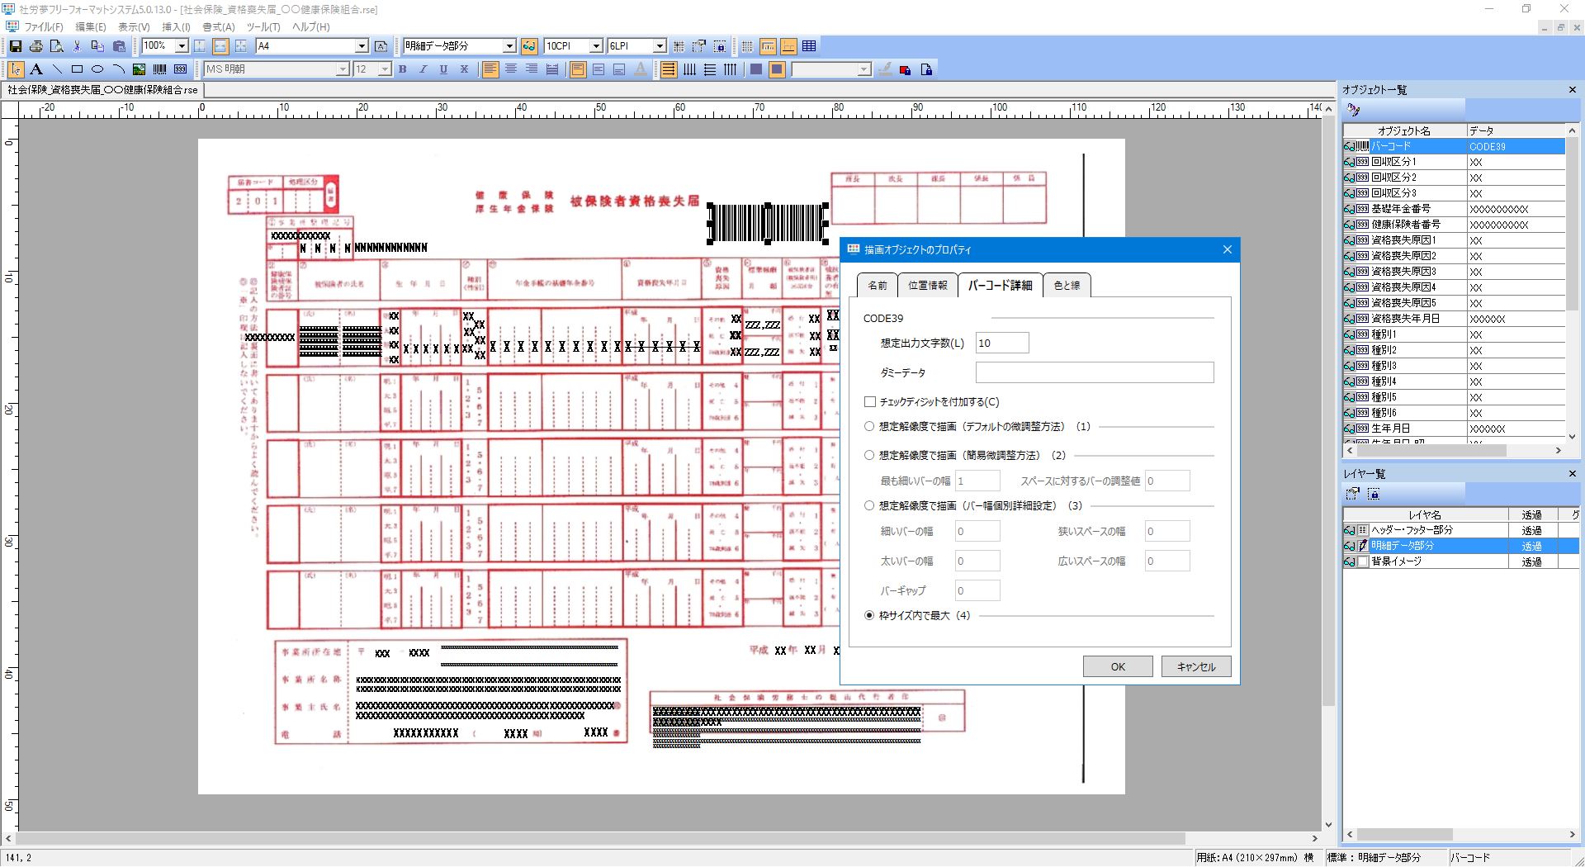Click the layer lock icon in レイヤ一覧 panel
Viewport: 1585px width, 867px height.
tap(1374, 494)
